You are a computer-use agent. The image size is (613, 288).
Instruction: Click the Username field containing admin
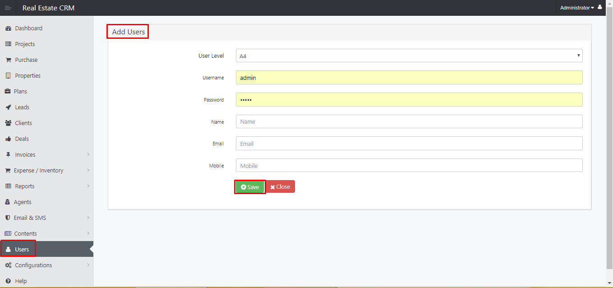pyautogui.click(x=409, y=78)
